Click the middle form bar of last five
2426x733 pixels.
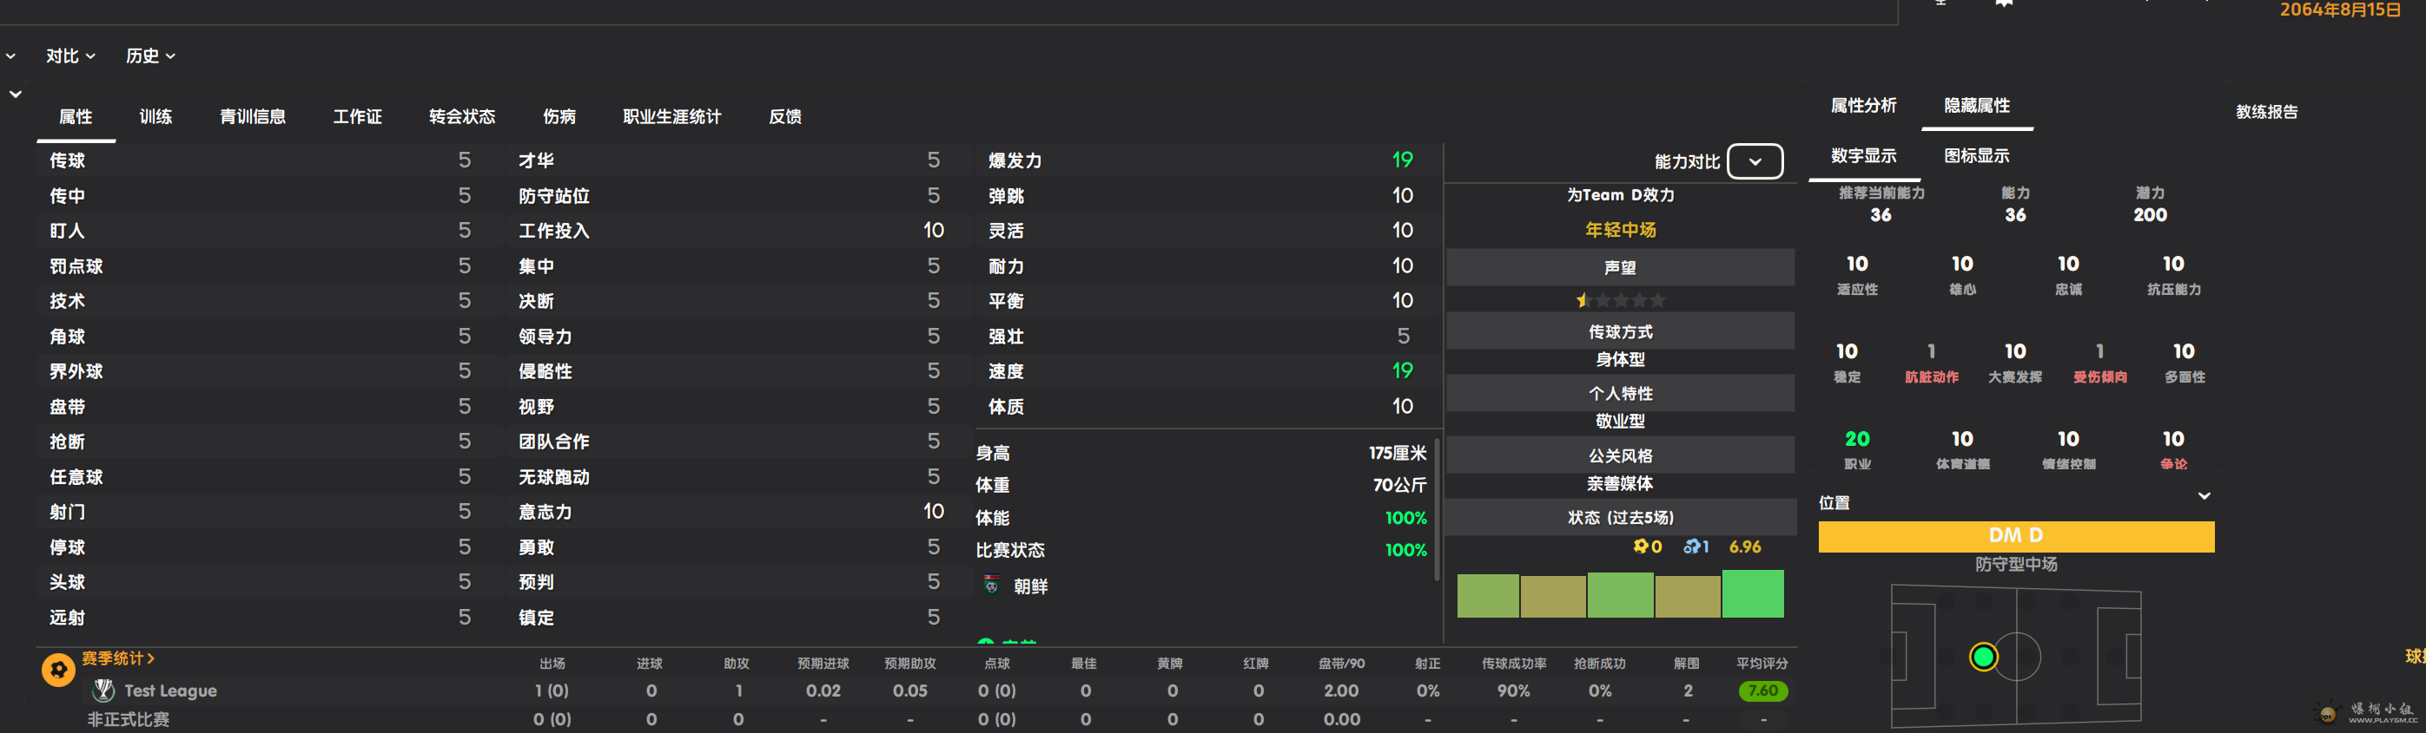[1620, 595]
